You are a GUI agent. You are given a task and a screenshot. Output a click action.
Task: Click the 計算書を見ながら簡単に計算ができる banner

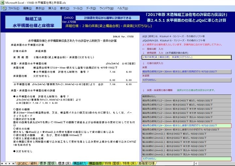coord(107,18)
